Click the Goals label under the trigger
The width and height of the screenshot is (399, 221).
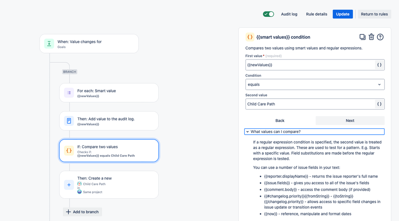[x=61, y=47]
